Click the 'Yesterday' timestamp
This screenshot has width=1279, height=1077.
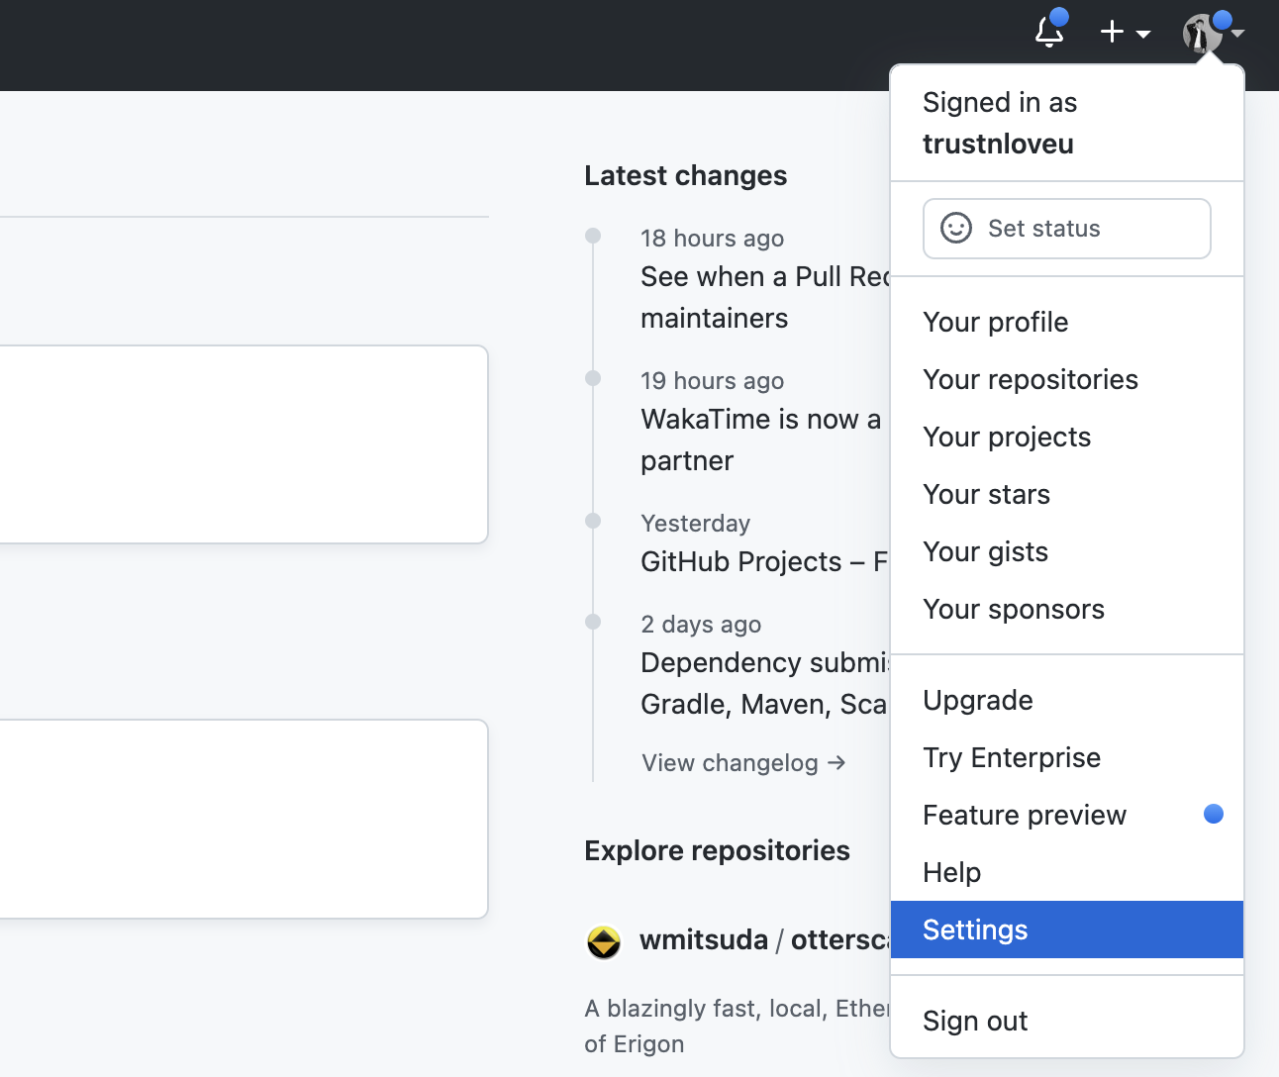click(696, 524)
